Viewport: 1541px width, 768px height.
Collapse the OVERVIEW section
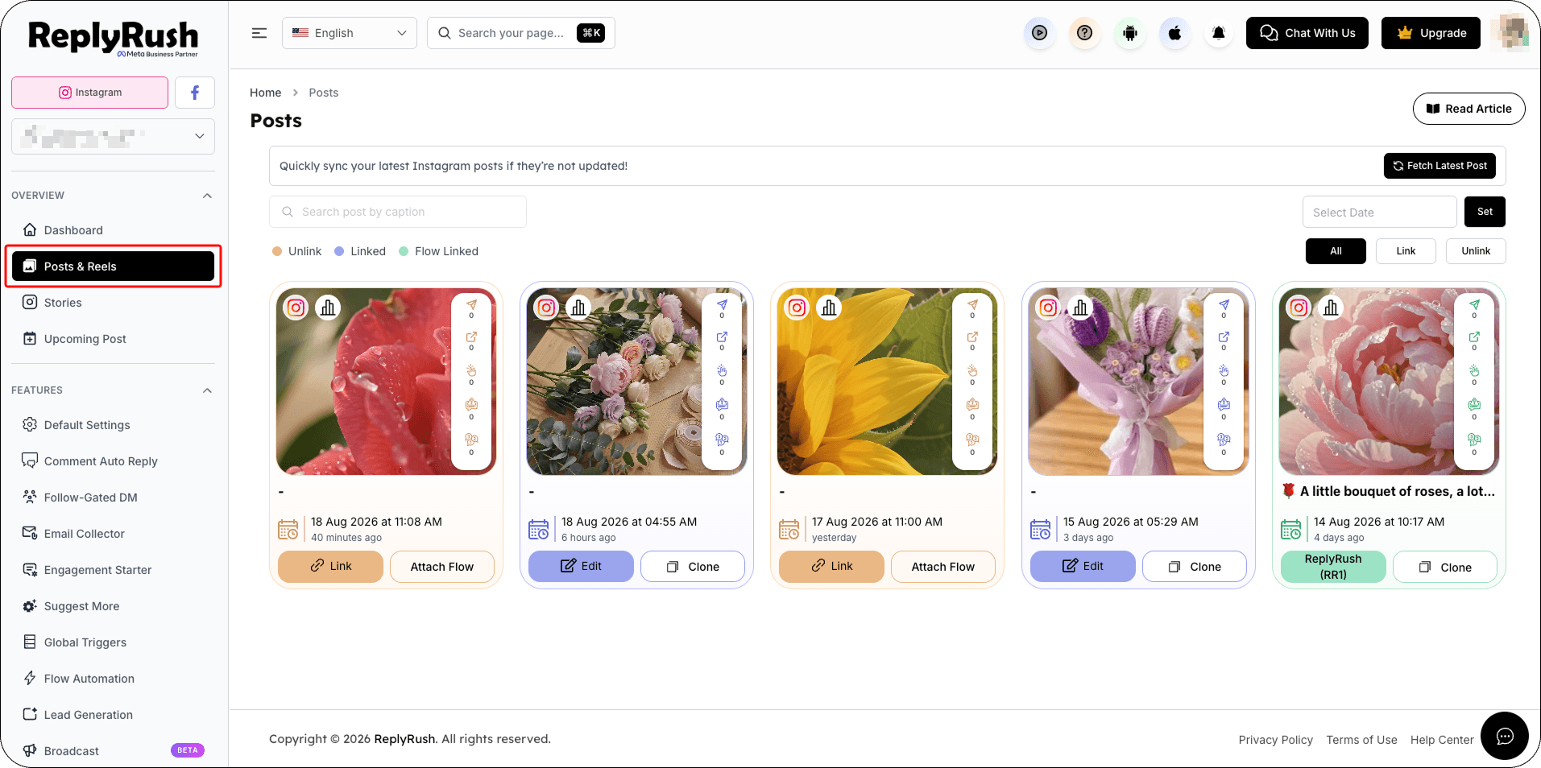207,196
